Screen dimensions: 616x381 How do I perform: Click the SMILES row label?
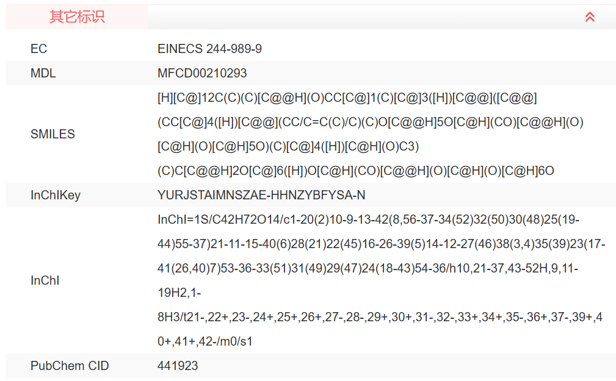click(x=53, y=134)
